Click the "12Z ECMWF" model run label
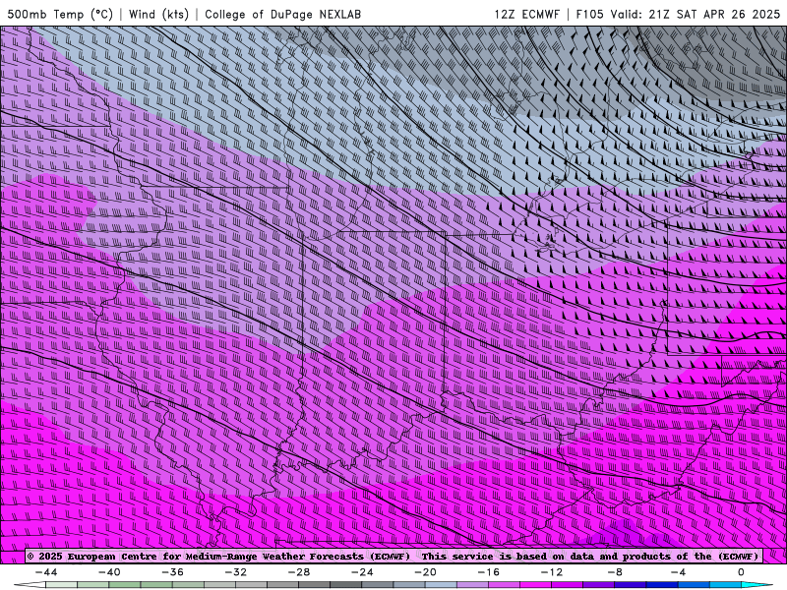The height and width of the screenshot is (590, 787). (x=527, y=14)
